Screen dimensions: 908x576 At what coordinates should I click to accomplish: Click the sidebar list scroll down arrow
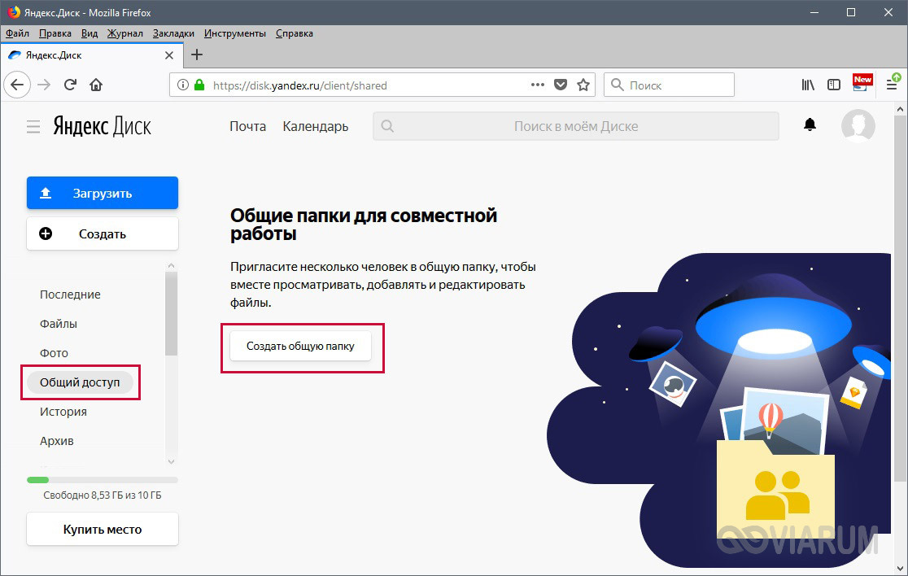pos(171,461)
